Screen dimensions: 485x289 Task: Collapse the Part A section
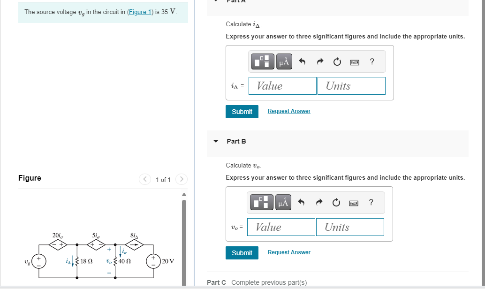tap(215, 1)
